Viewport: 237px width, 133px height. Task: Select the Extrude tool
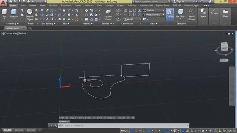[x=14, y=13]
